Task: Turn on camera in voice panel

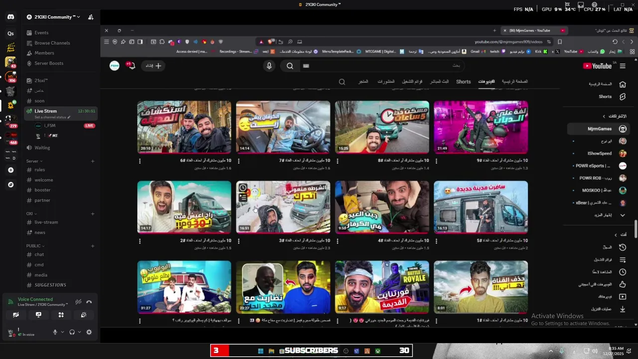Action: [16, 315]
